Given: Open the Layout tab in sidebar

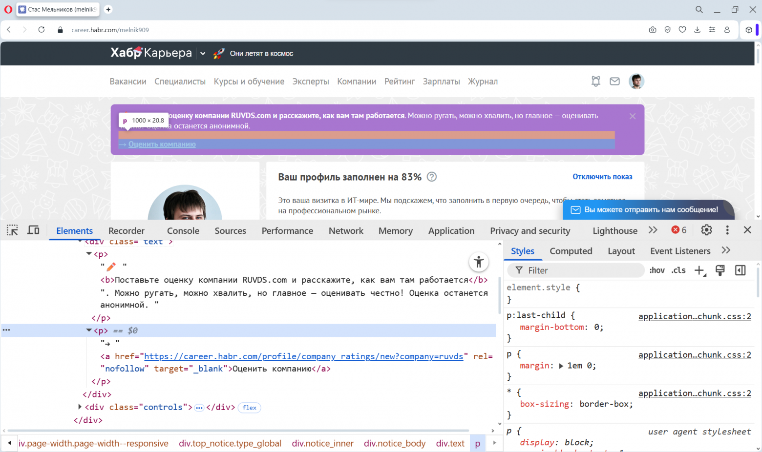Looking at the screenshot, I should coord(621,251).
